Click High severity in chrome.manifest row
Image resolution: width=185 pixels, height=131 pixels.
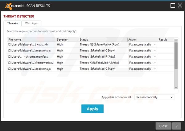pyautogui.click(x=60, y=57)
